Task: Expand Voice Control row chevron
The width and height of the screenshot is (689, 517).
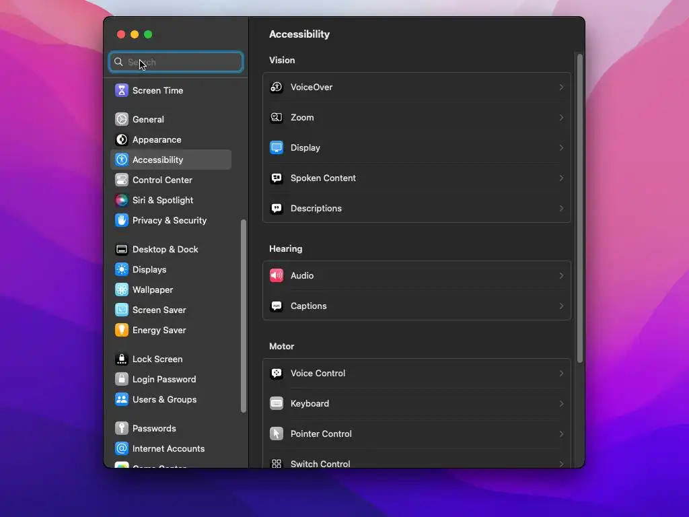Action: (561, 373)
